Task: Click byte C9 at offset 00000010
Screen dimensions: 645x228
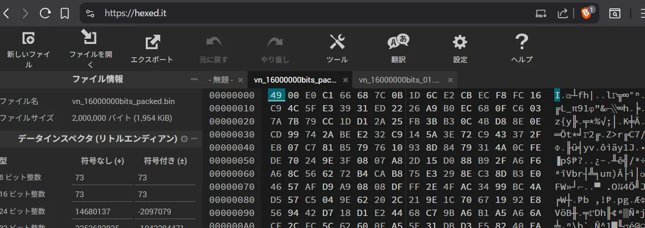Action: pyautogui.click(x=276, y=109)
